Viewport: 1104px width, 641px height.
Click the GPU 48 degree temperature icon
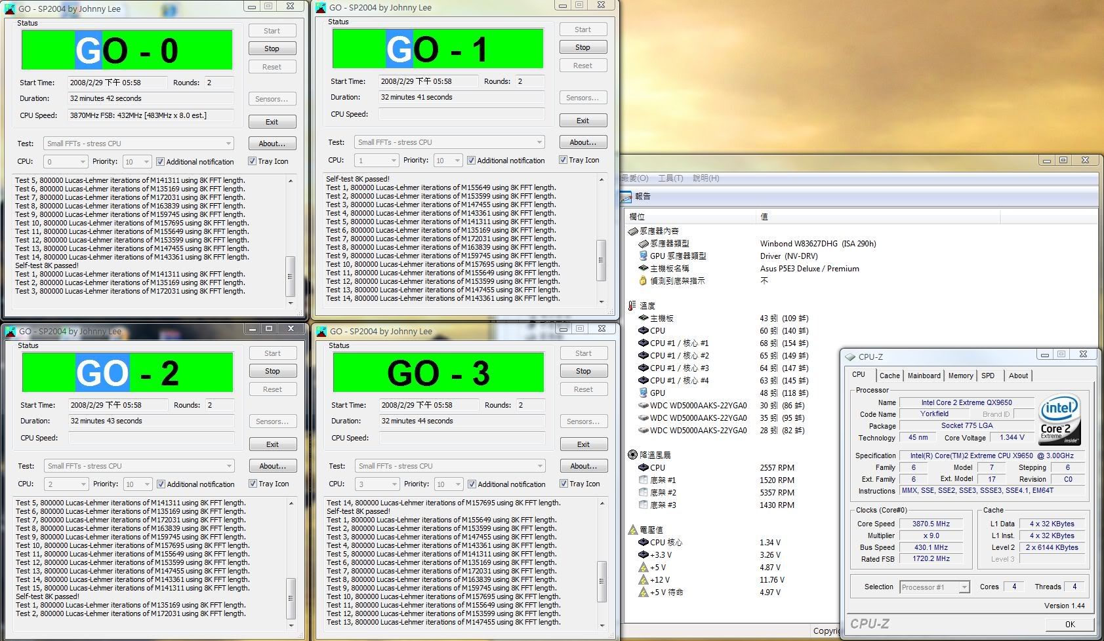coord(644,393)
